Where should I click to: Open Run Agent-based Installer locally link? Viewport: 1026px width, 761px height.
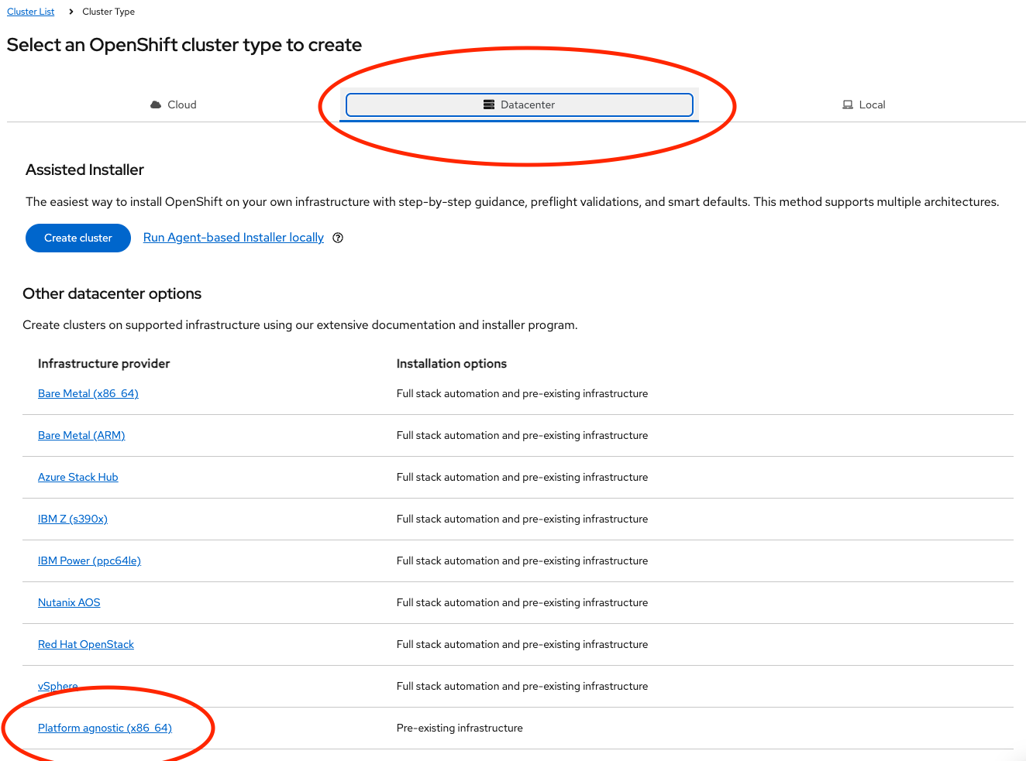coord(233,238)
